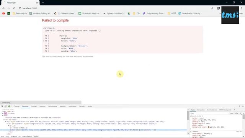Open the Cybrary bookmark
The image size is (245, 138).
tap(114, 13)
